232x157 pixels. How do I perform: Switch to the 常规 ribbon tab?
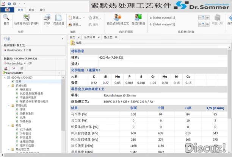[x=20, y=10]
